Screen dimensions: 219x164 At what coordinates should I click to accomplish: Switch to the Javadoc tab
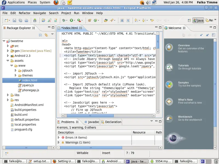pyautogui.click(x=92, y=122)
